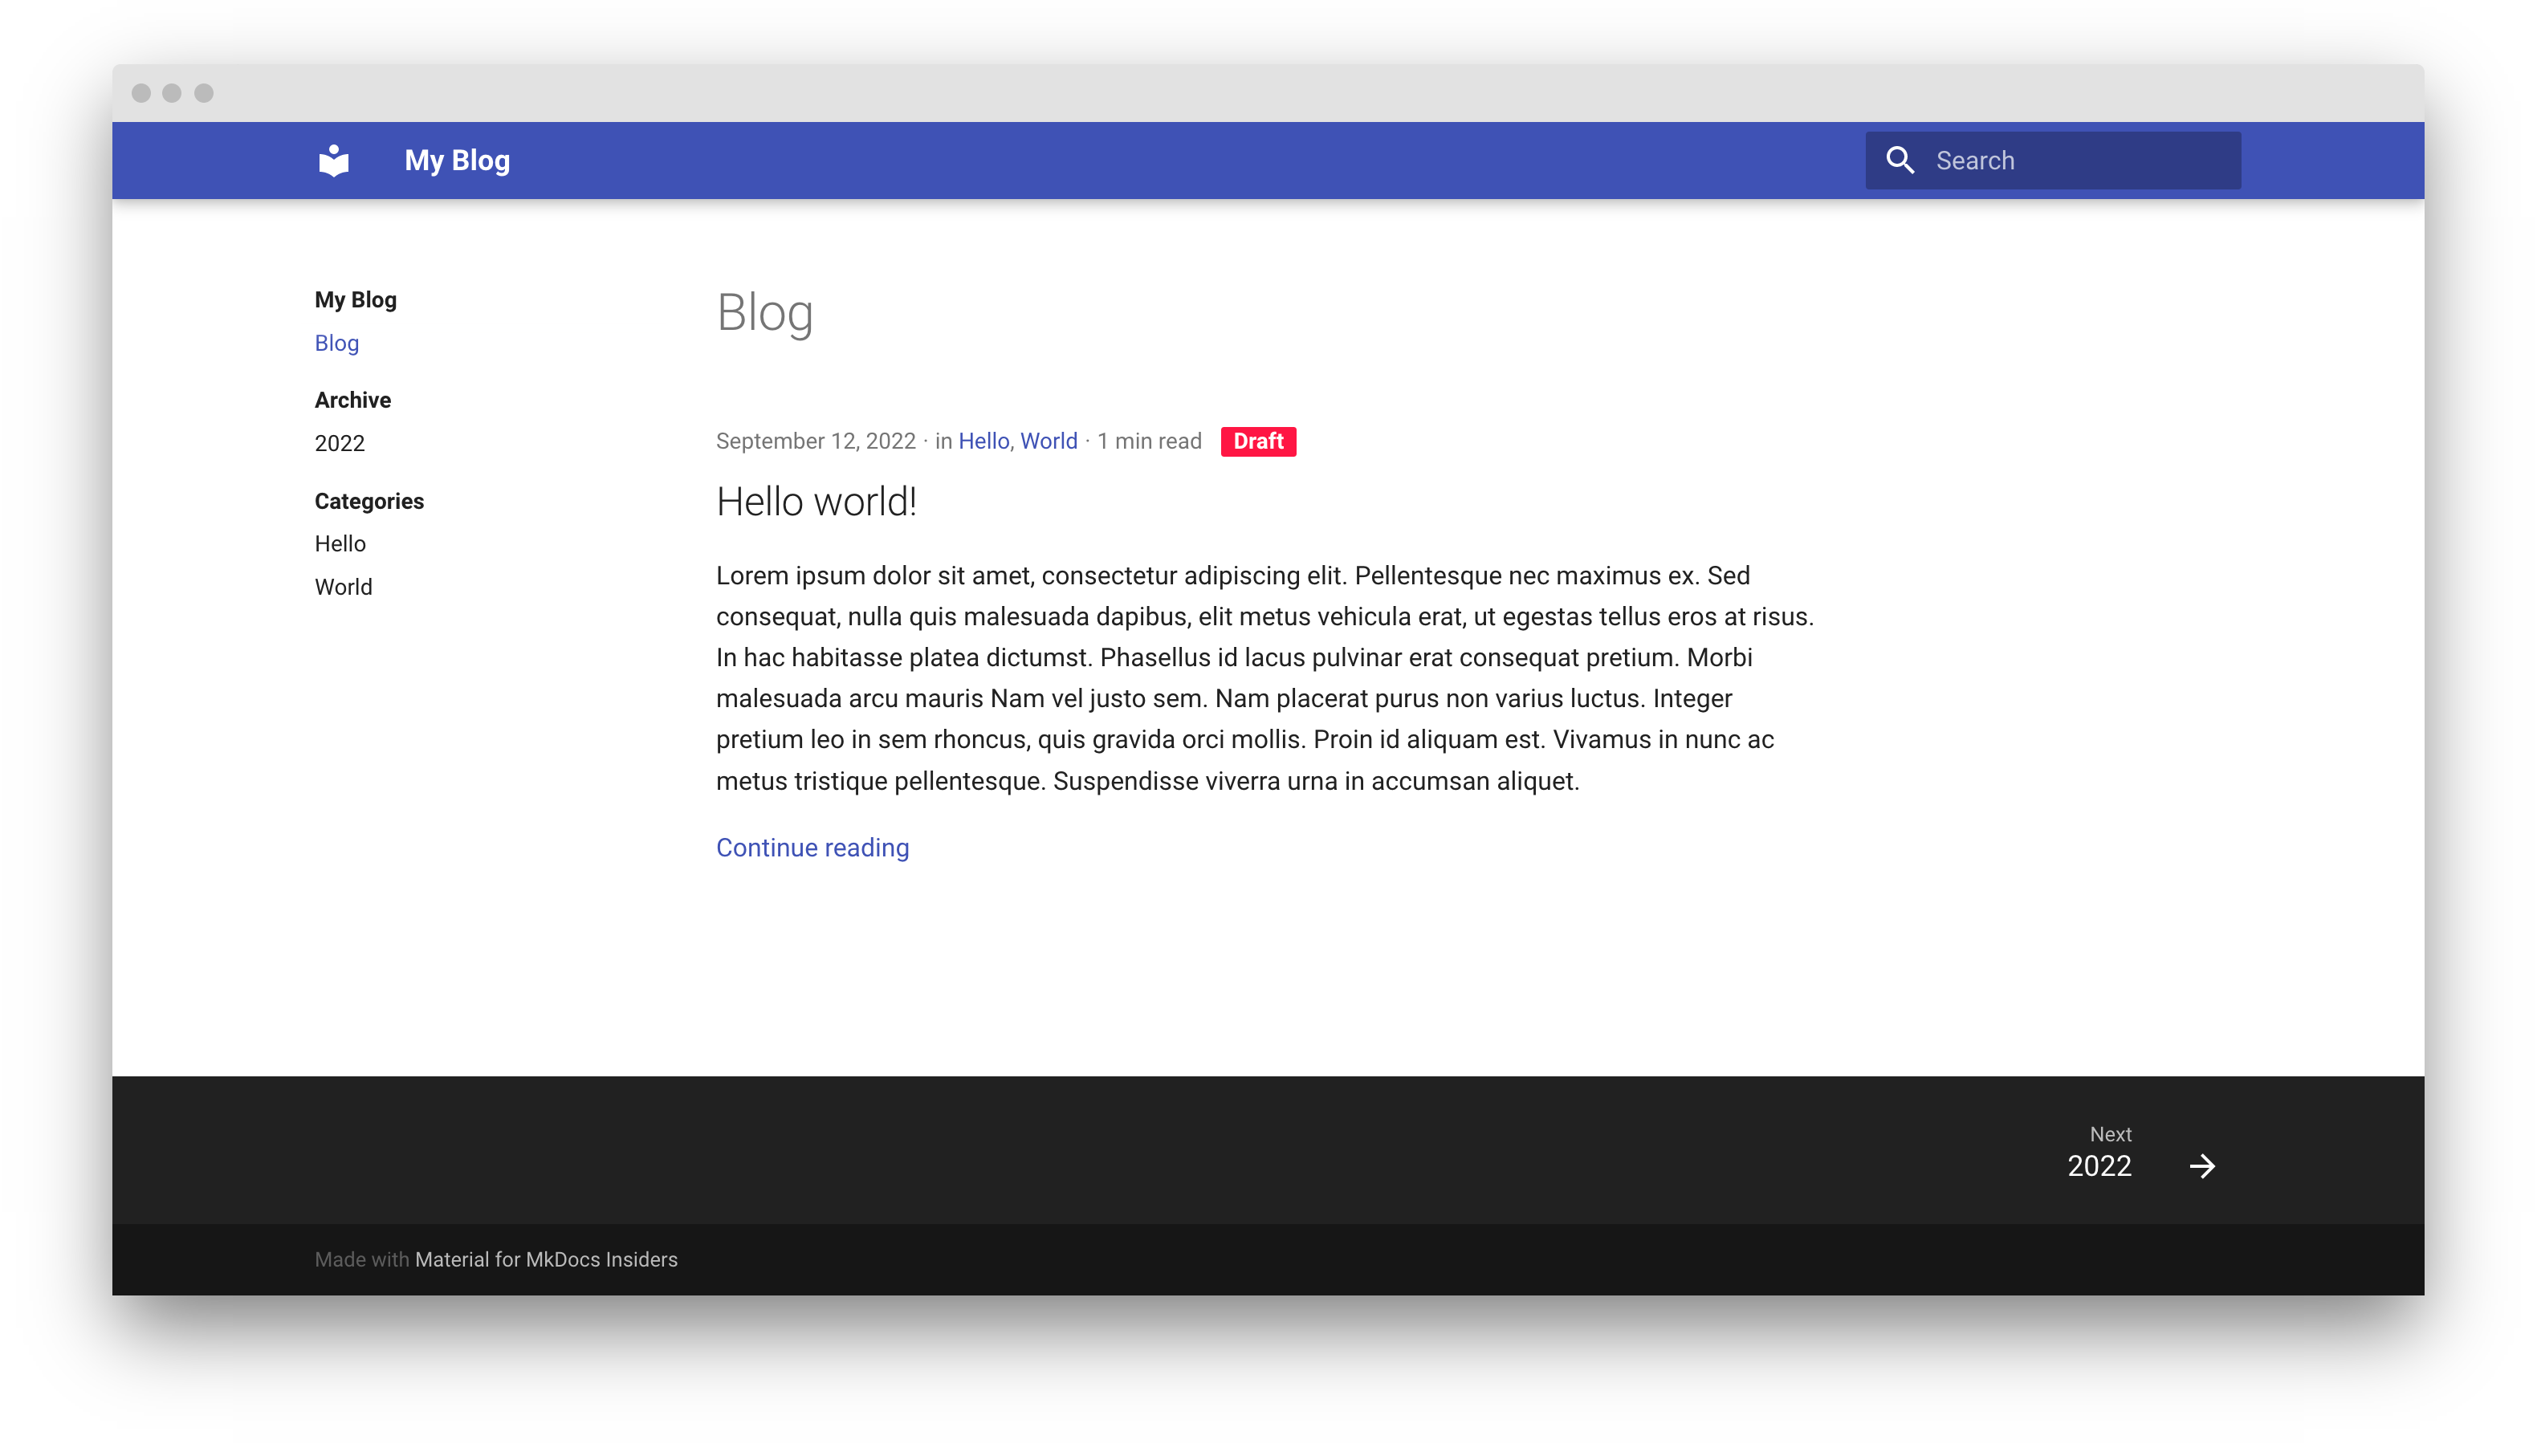Click the Categories section heading in the sidebar
Image resolution: width=2537 pixels, height=1456 pixels.
point(369,501)
